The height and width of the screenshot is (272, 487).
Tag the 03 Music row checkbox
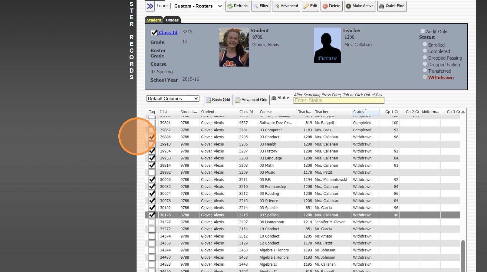tap(152, 172)
